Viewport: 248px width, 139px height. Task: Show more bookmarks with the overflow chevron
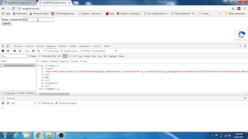click(220, 14)
